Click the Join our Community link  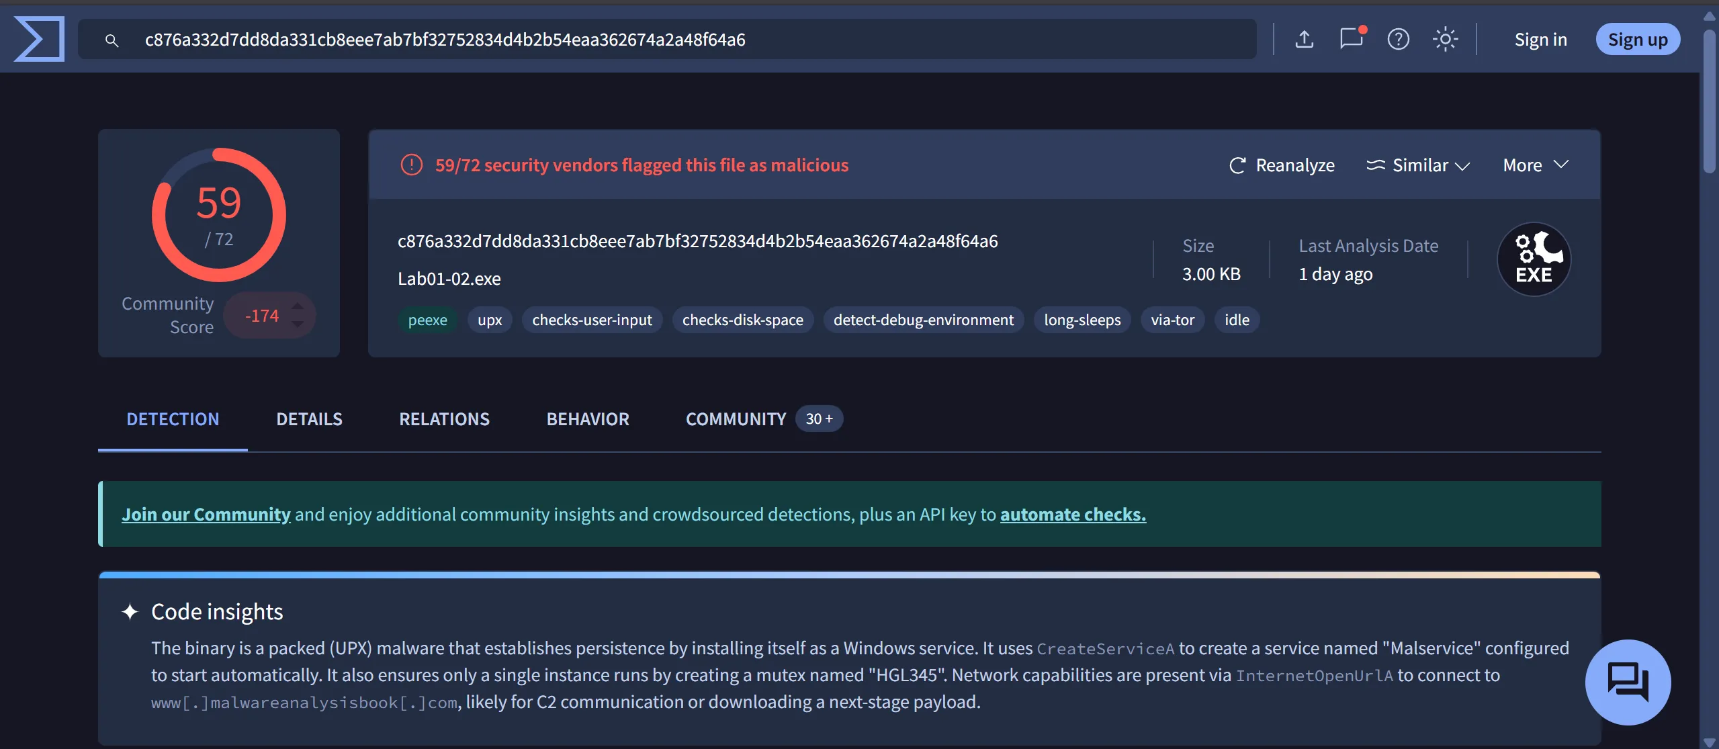pyautogui.click(x=206, y=515)
